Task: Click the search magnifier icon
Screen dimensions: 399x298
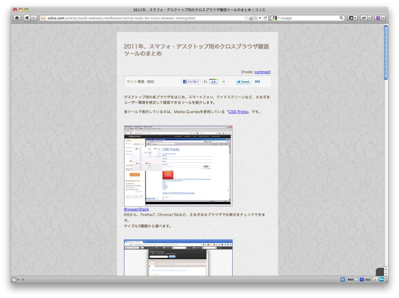Action: click(x=341, y=18)
